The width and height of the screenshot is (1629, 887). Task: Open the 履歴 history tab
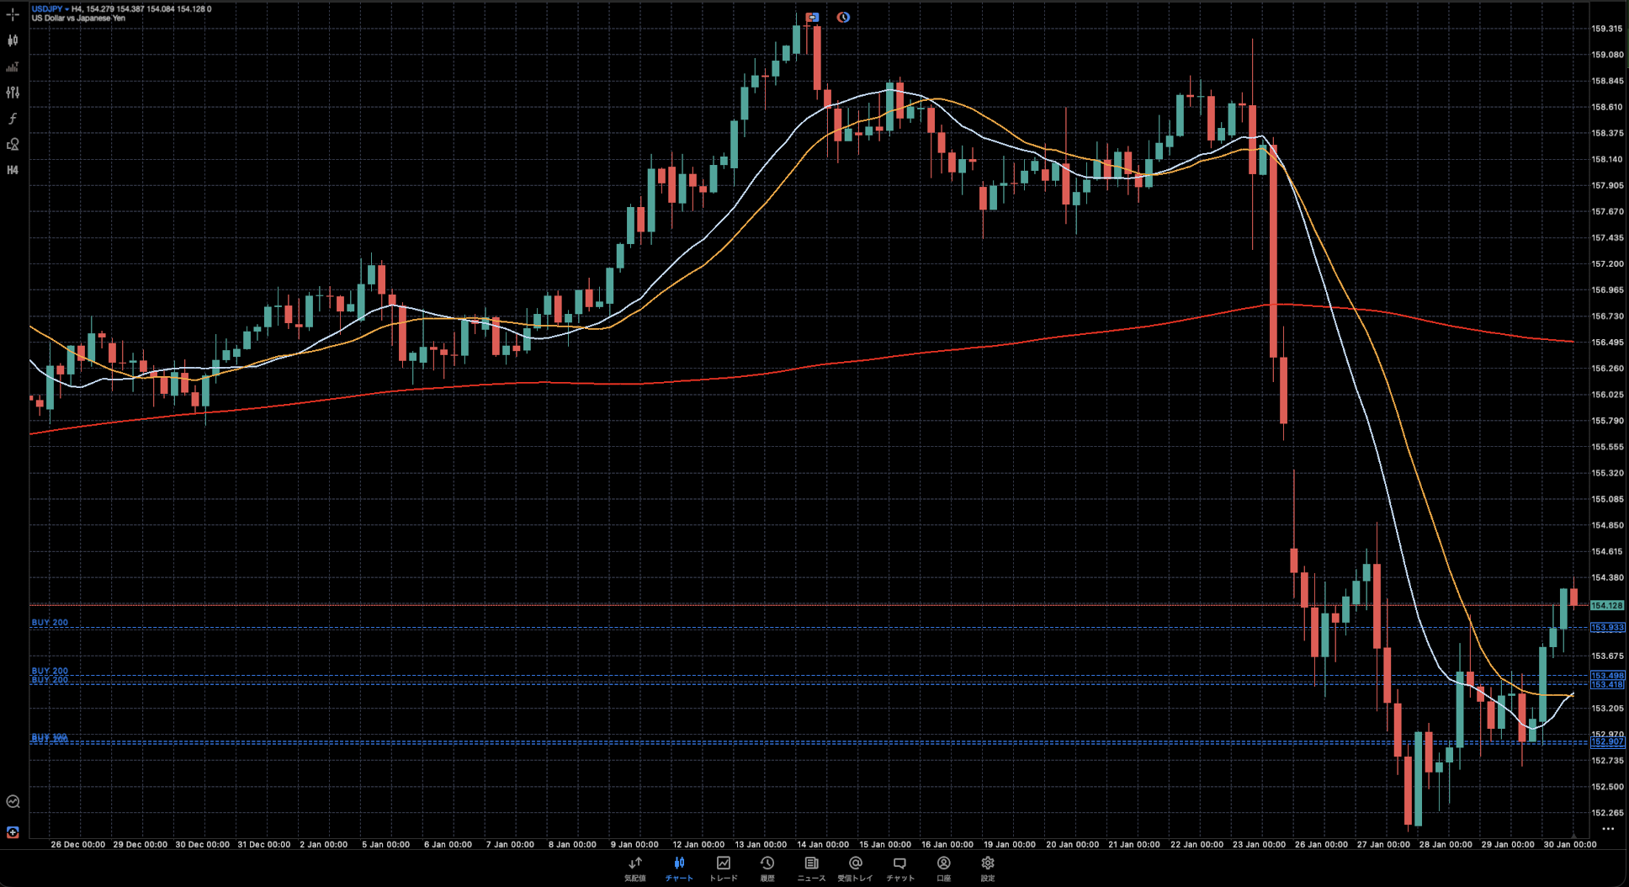point(767,868)
